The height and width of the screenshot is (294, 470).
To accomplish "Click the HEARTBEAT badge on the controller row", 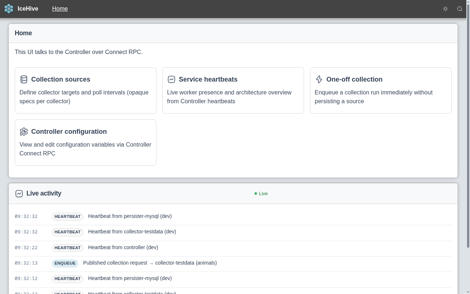I will (x=68, y=248).
